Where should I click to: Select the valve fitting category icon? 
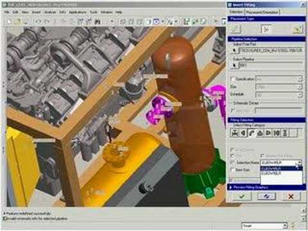coord(235,133)
